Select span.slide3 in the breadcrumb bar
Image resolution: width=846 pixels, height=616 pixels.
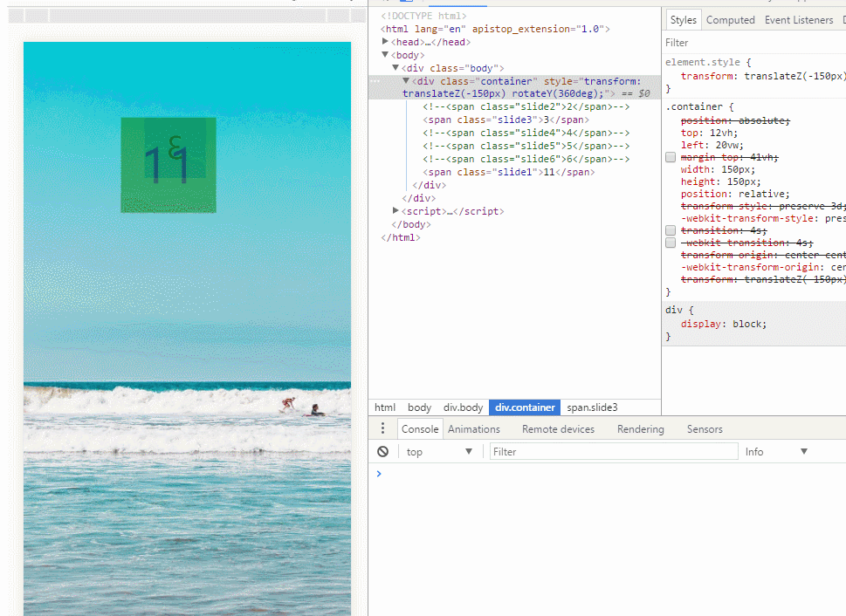click(x=592, y=407)
